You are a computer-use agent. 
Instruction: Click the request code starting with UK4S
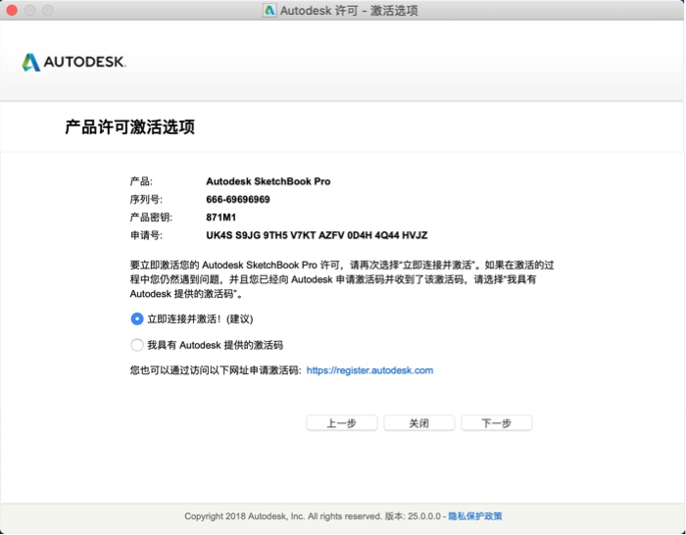coord(317,235)
